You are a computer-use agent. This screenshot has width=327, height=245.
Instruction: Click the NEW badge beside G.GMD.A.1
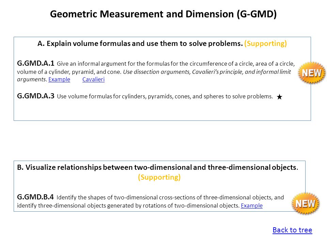point(312,73)
